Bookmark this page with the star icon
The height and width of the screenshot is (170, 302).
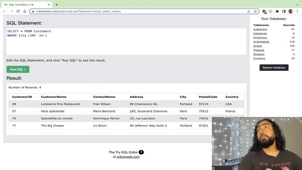click(255, 11)
